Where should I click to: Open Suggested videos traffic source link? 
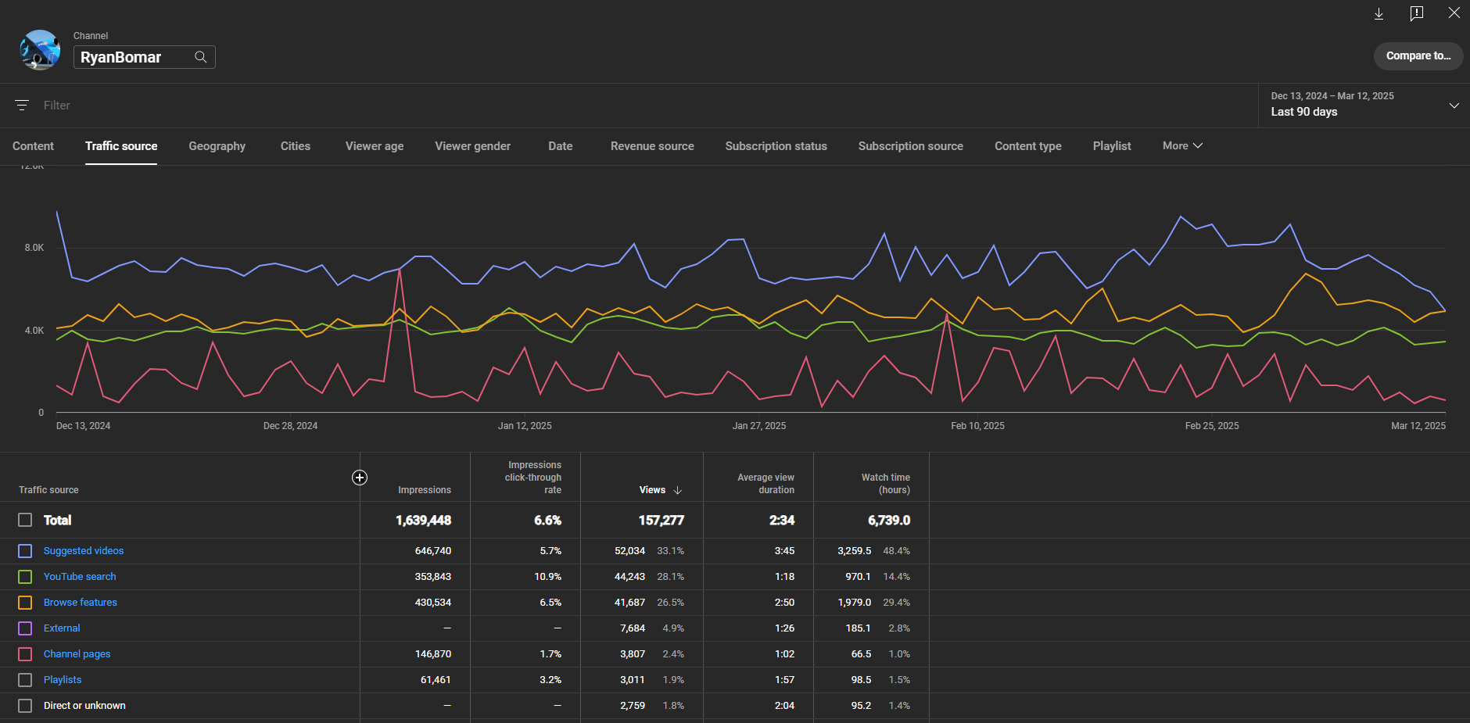pyautogui.click(x=84, y=551)
